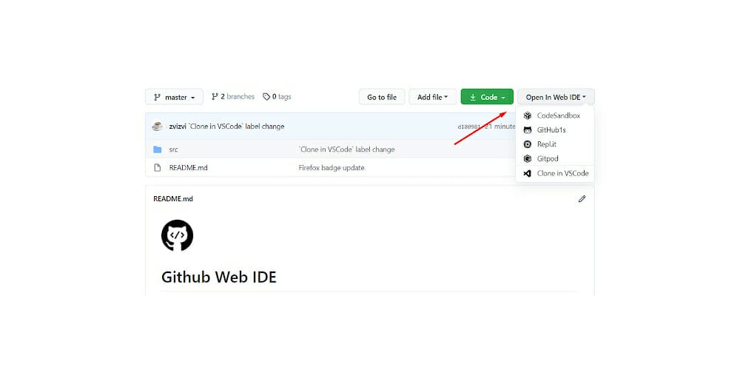The height and width of the screenshot is (370, 740).
Task: Open the zvizvi author link
Action: pyautogui.click(x=178, y=127)
